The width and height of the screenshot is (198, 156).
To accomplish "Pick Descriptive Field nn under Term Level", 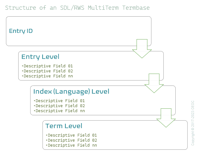I will click(x=72, y=145).
